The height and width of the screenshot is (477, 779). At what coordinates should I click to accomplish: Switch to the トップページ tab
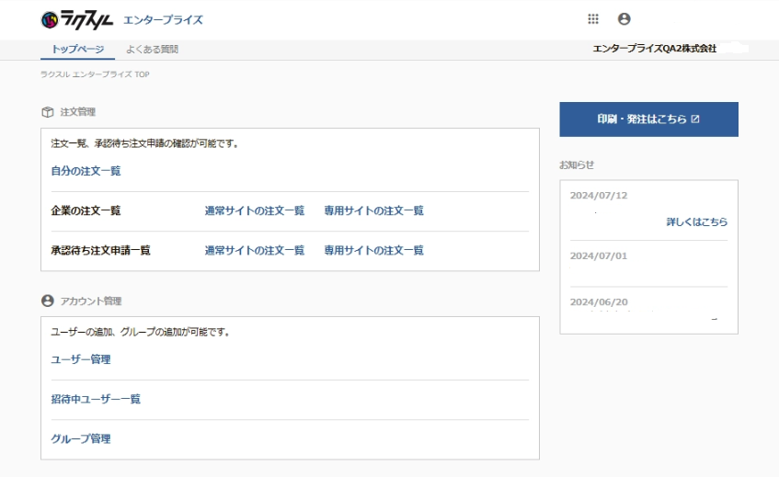(x=77, y=49)
